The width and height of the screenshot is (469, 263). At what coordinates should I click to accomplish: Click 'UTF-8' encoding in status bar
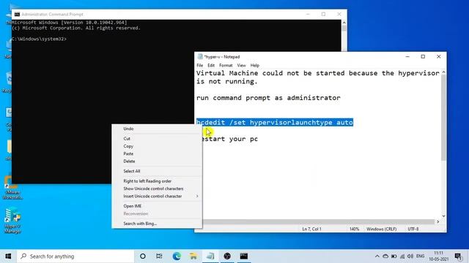tap(413, 229)
